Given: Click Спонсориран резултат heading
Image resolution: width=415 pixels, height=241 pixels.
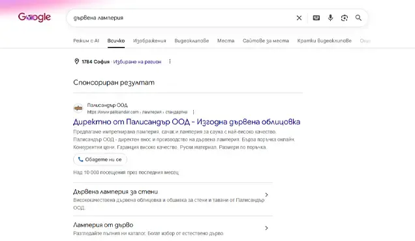Looking at the screenshot, I should tap(114, 83).
